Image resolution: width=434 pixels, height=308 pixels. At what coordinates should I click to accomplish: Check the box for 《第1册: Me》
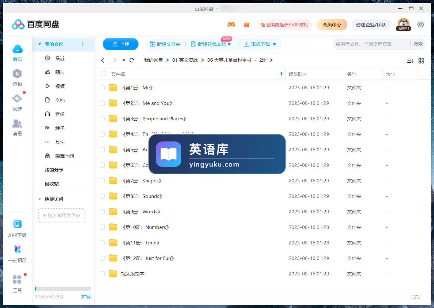click(x=102, y=88)
